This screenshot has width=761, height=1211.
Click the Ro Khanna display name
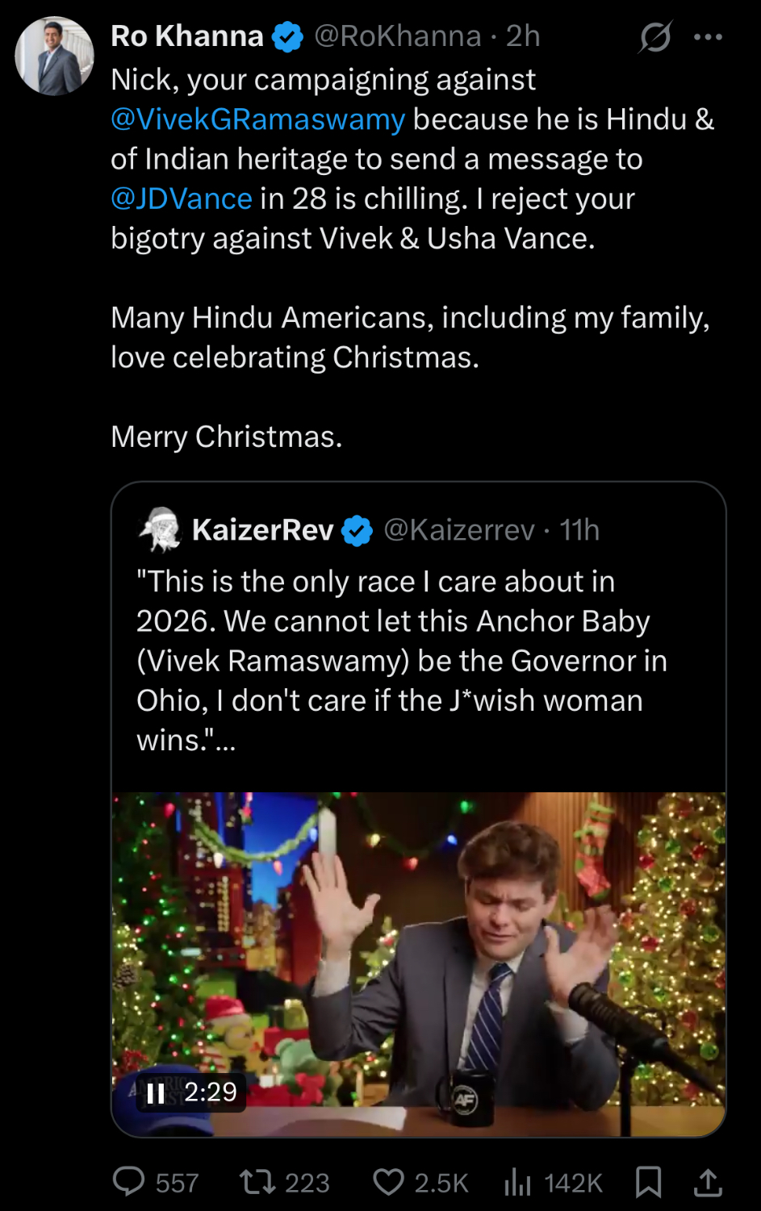187,36
